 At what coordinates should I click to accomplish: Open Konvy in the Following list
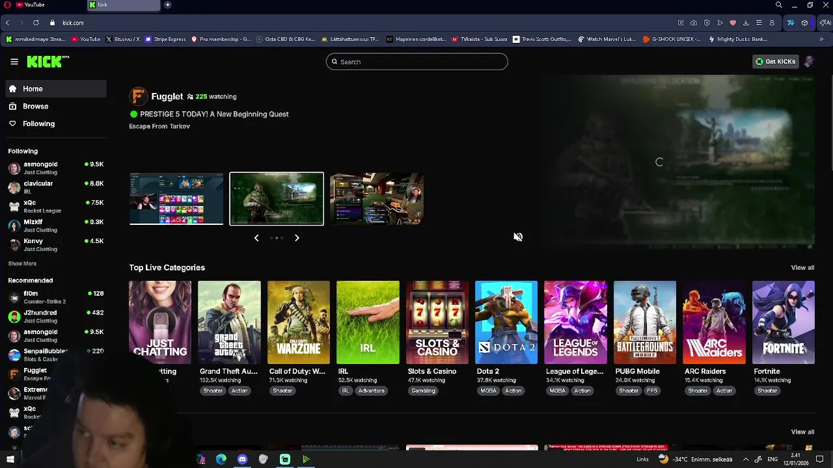coord(56,244)
